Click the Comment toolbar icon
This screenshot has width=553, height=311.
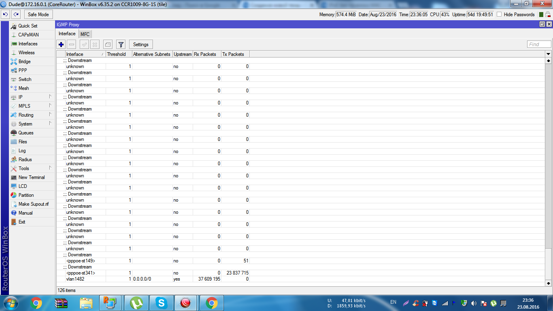(x=108, y=45)
